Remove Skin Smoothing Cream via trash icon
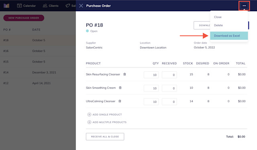The height and width of the screenshot is (150, 257). (x=120, y=88)
